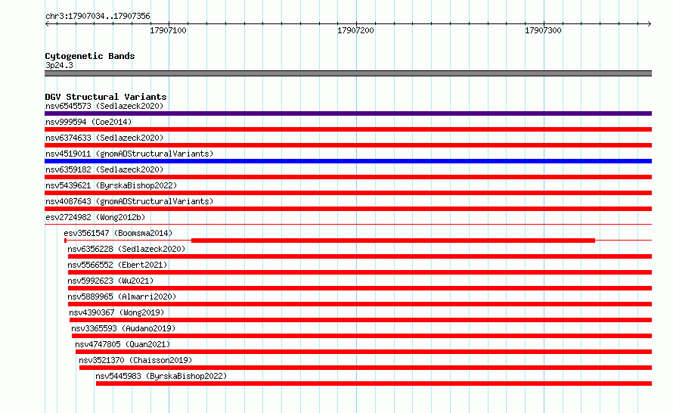Click the thick esv3561547 variant bar
Viewport: 673px width, 413px height.
(x=393, y=241)
